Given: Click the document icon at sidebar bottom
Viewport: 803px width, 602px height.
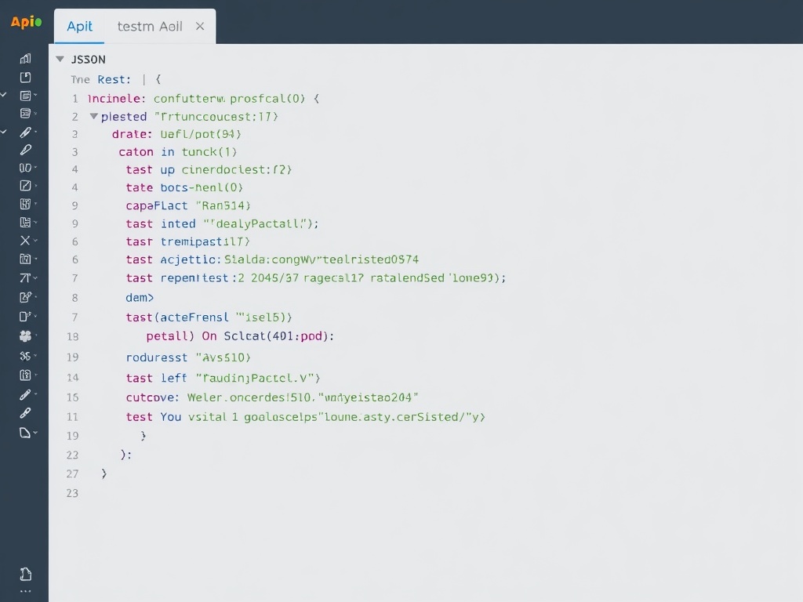Looking at the screenshot, I should tap(26, 572).
